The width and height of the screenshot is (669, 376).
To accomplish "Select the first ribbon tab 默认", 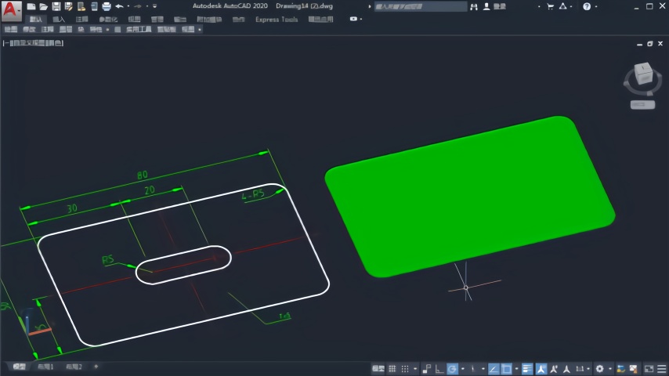I will click(36, 20).
